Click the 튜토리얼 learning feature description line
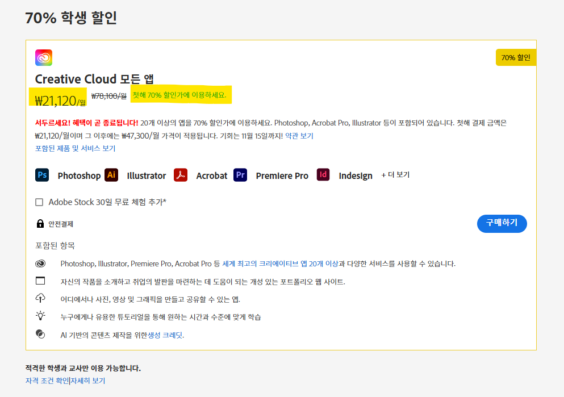 (161, 317)
